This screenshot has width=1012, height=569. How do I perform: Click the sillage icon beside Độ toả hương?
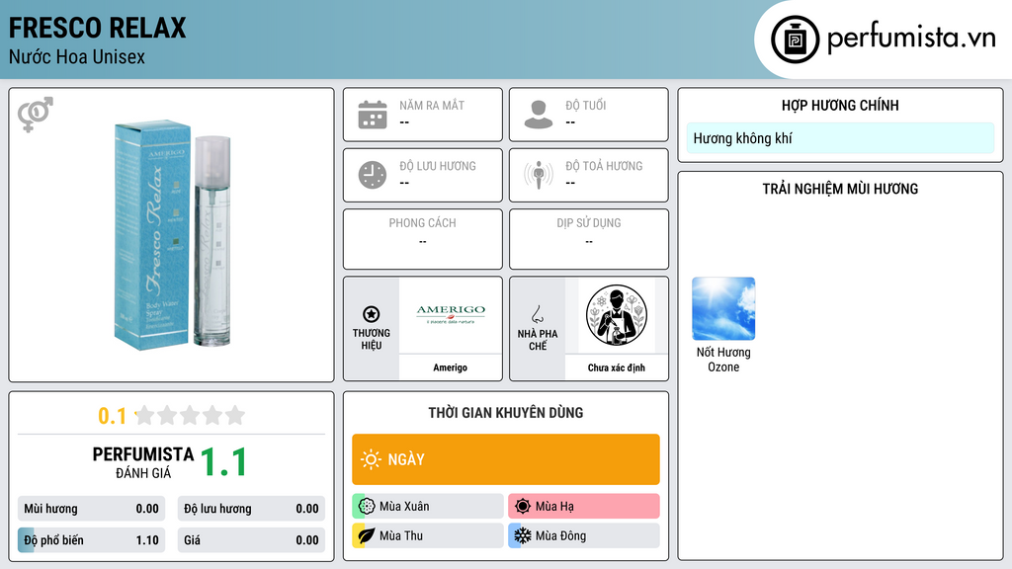[x=539, y=175]
